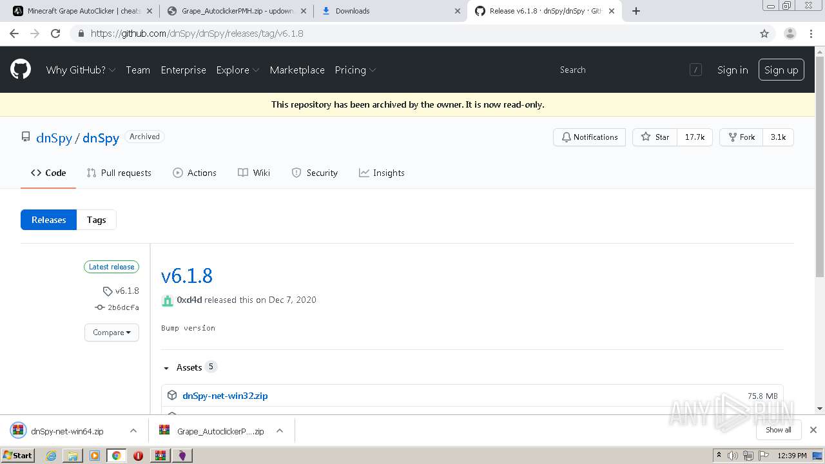Click the package icon next to dnSpy-net-win32.zip
This screenshot has height=464, width=825.
pyautogui.click(x=172, y=396)
